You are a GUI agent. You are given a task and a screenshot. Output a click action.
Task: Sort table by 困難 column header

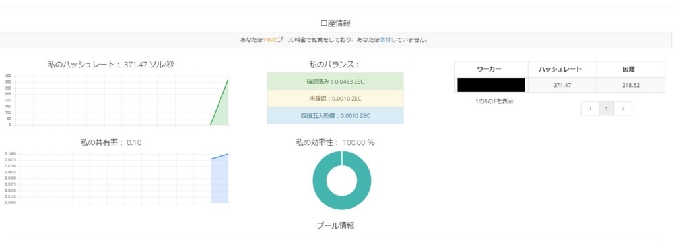tap(630, 69)
